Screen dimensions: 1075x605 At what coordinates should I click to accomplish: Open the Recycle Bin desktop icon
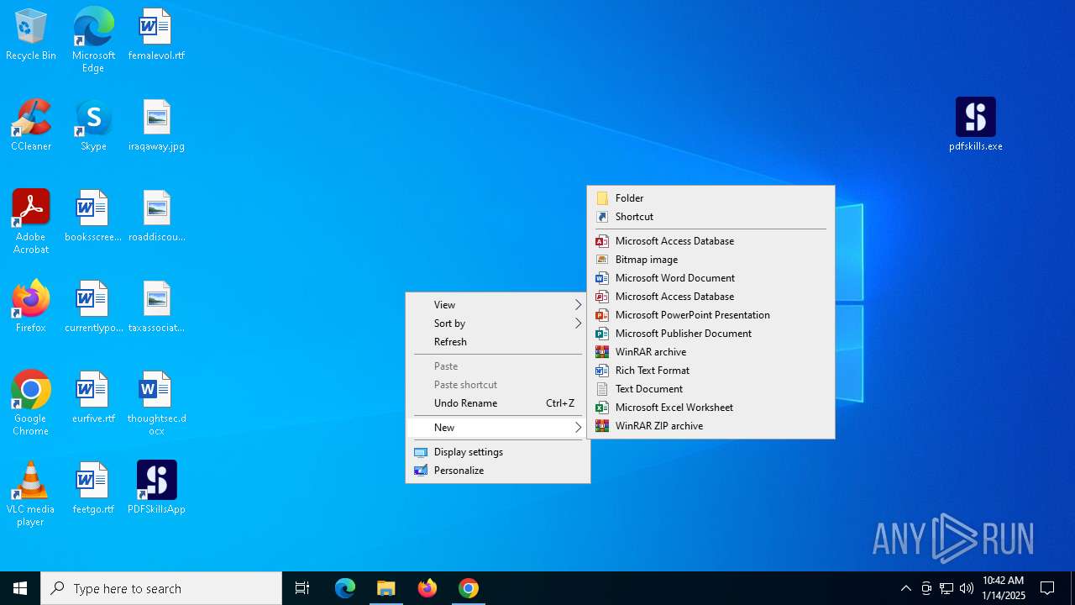pyautogui.click(x=31, y=34)
